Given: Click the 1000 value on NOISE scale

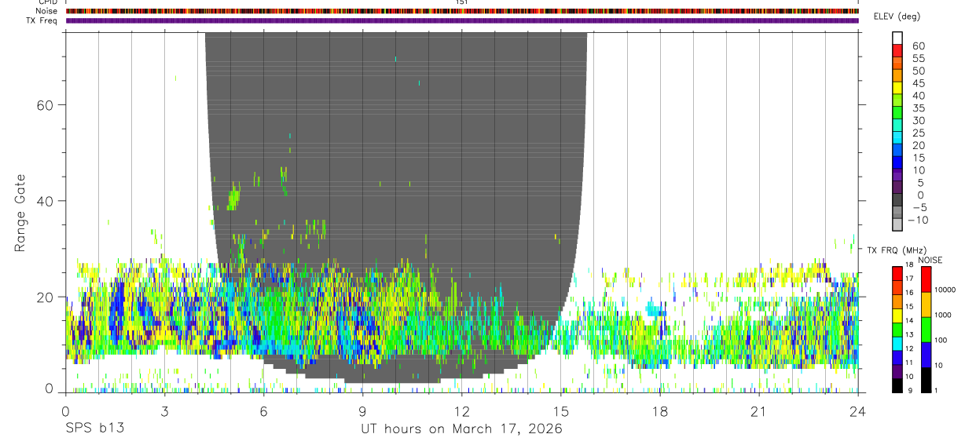Looking at the screenshot, I should [x=942, y=315].
